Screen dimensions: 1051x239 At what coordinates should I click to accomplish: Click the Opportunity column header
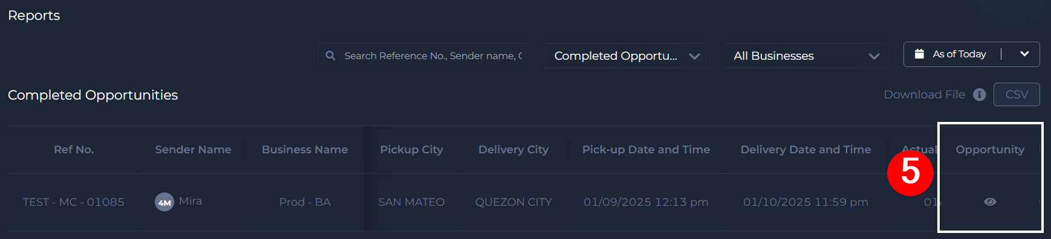pos(990,150)
